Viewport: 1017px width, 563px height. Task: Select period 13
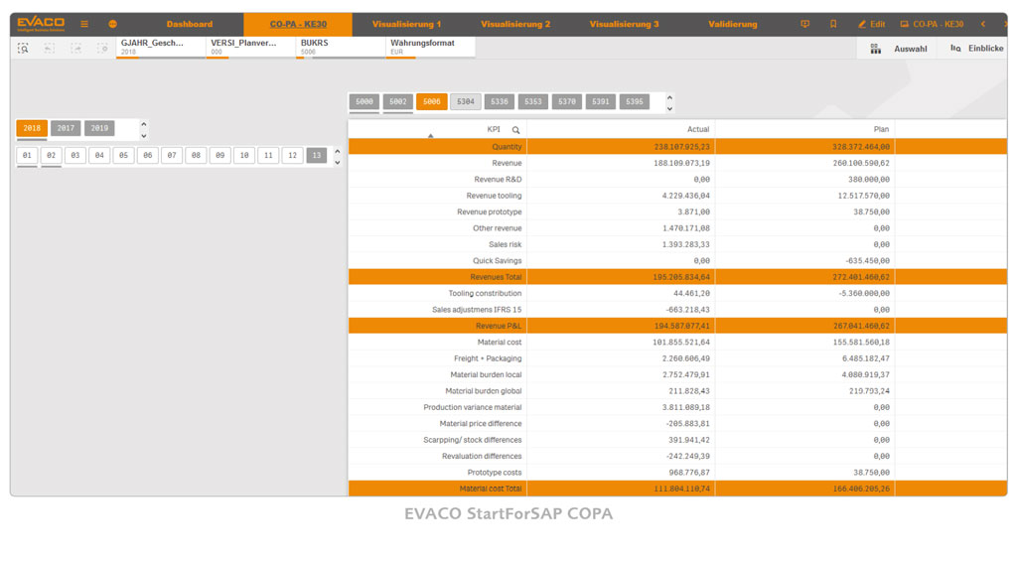pyautogui.click(x=317, y=156)
